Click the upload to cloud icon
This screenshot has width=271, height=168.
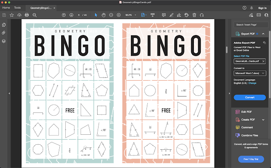point(19,15)
